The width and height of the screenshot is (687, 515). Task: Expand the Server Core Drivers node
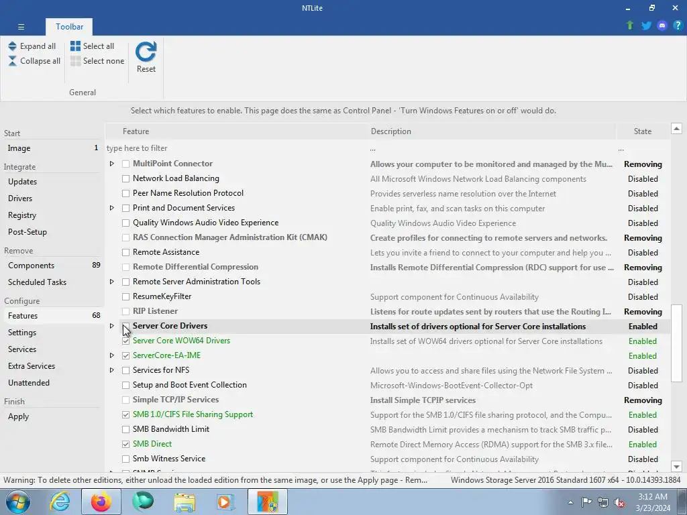[112, 327]
